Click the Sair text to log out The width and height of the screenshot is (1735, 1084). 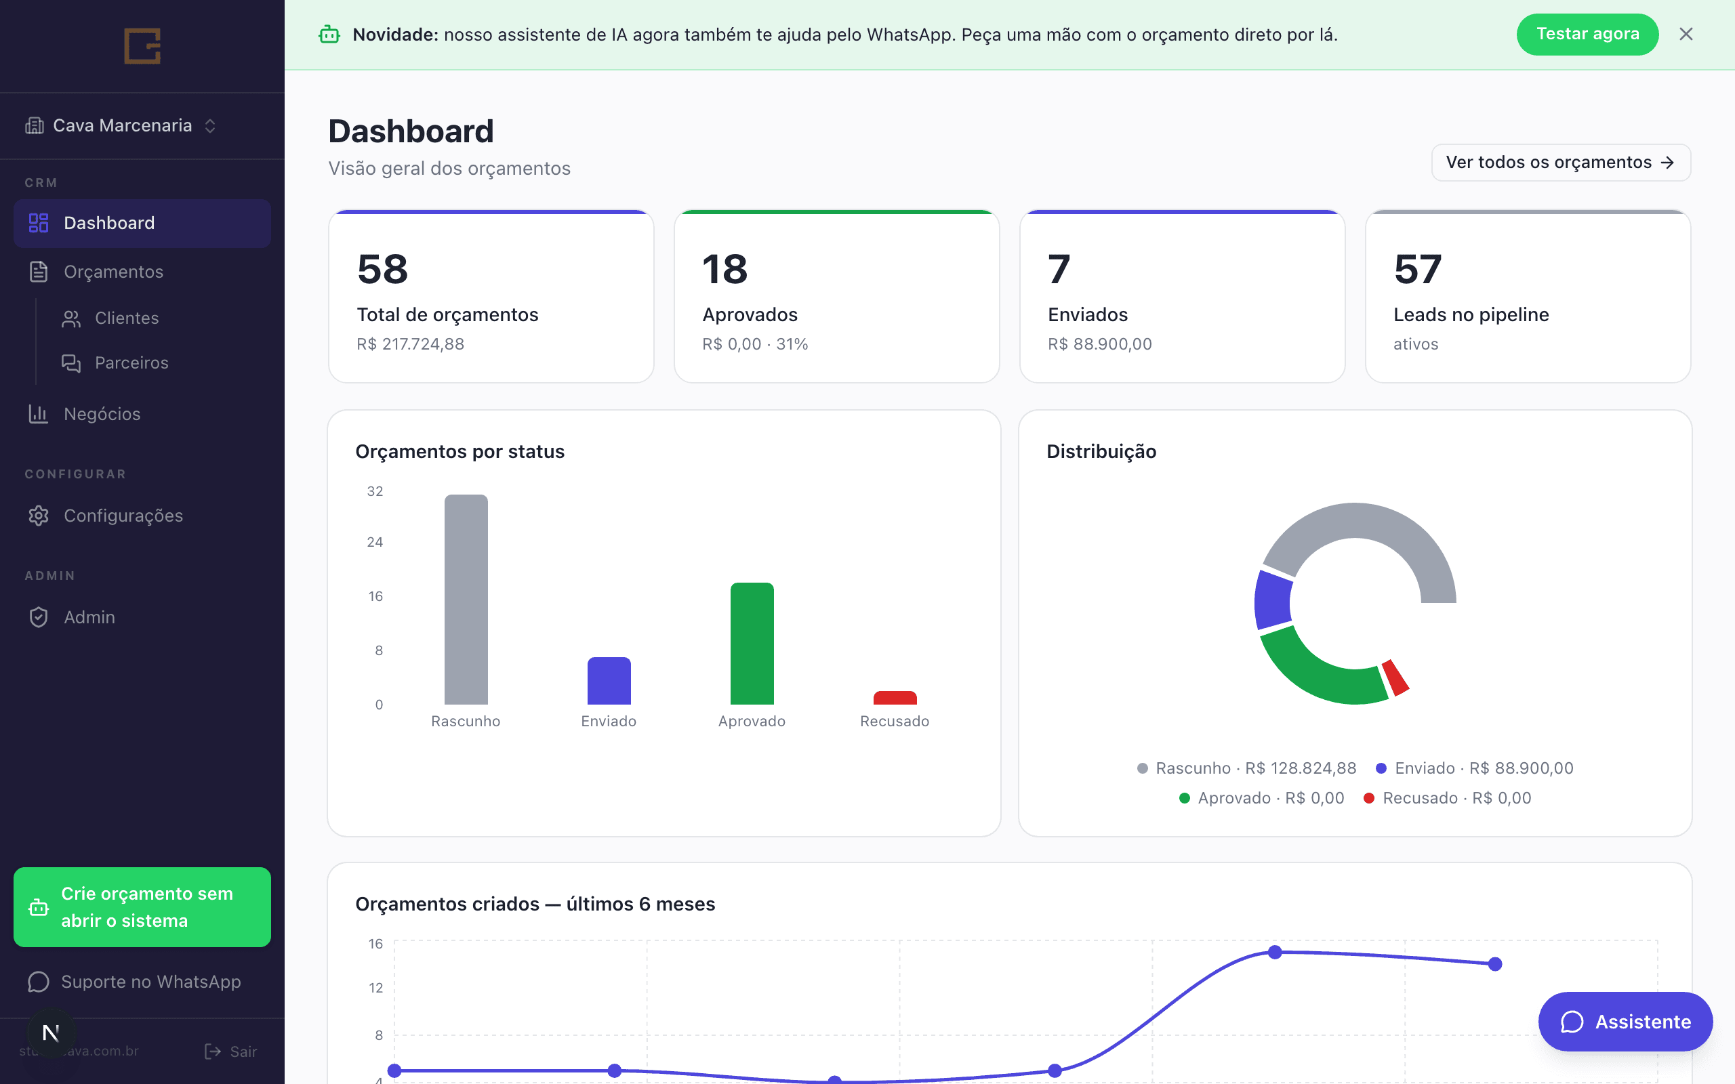click(x=244, y=1051)
